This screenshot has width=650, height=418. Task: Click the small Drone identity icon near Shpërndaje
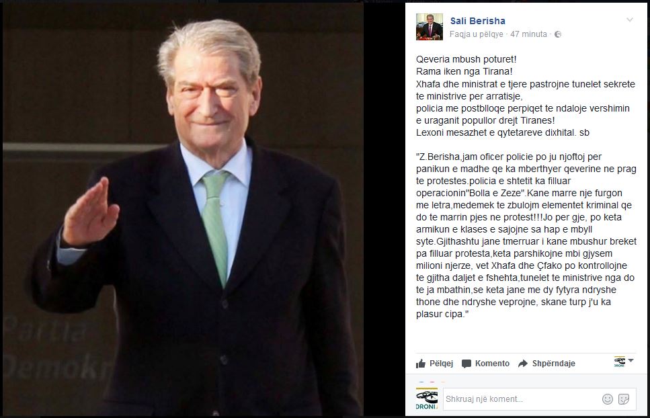pos(619,362)
